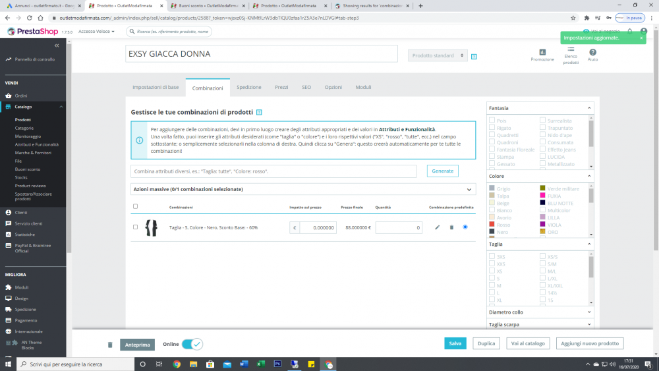Click the notifications bell icon
659x371 pixels.
(x=629, y=31)
